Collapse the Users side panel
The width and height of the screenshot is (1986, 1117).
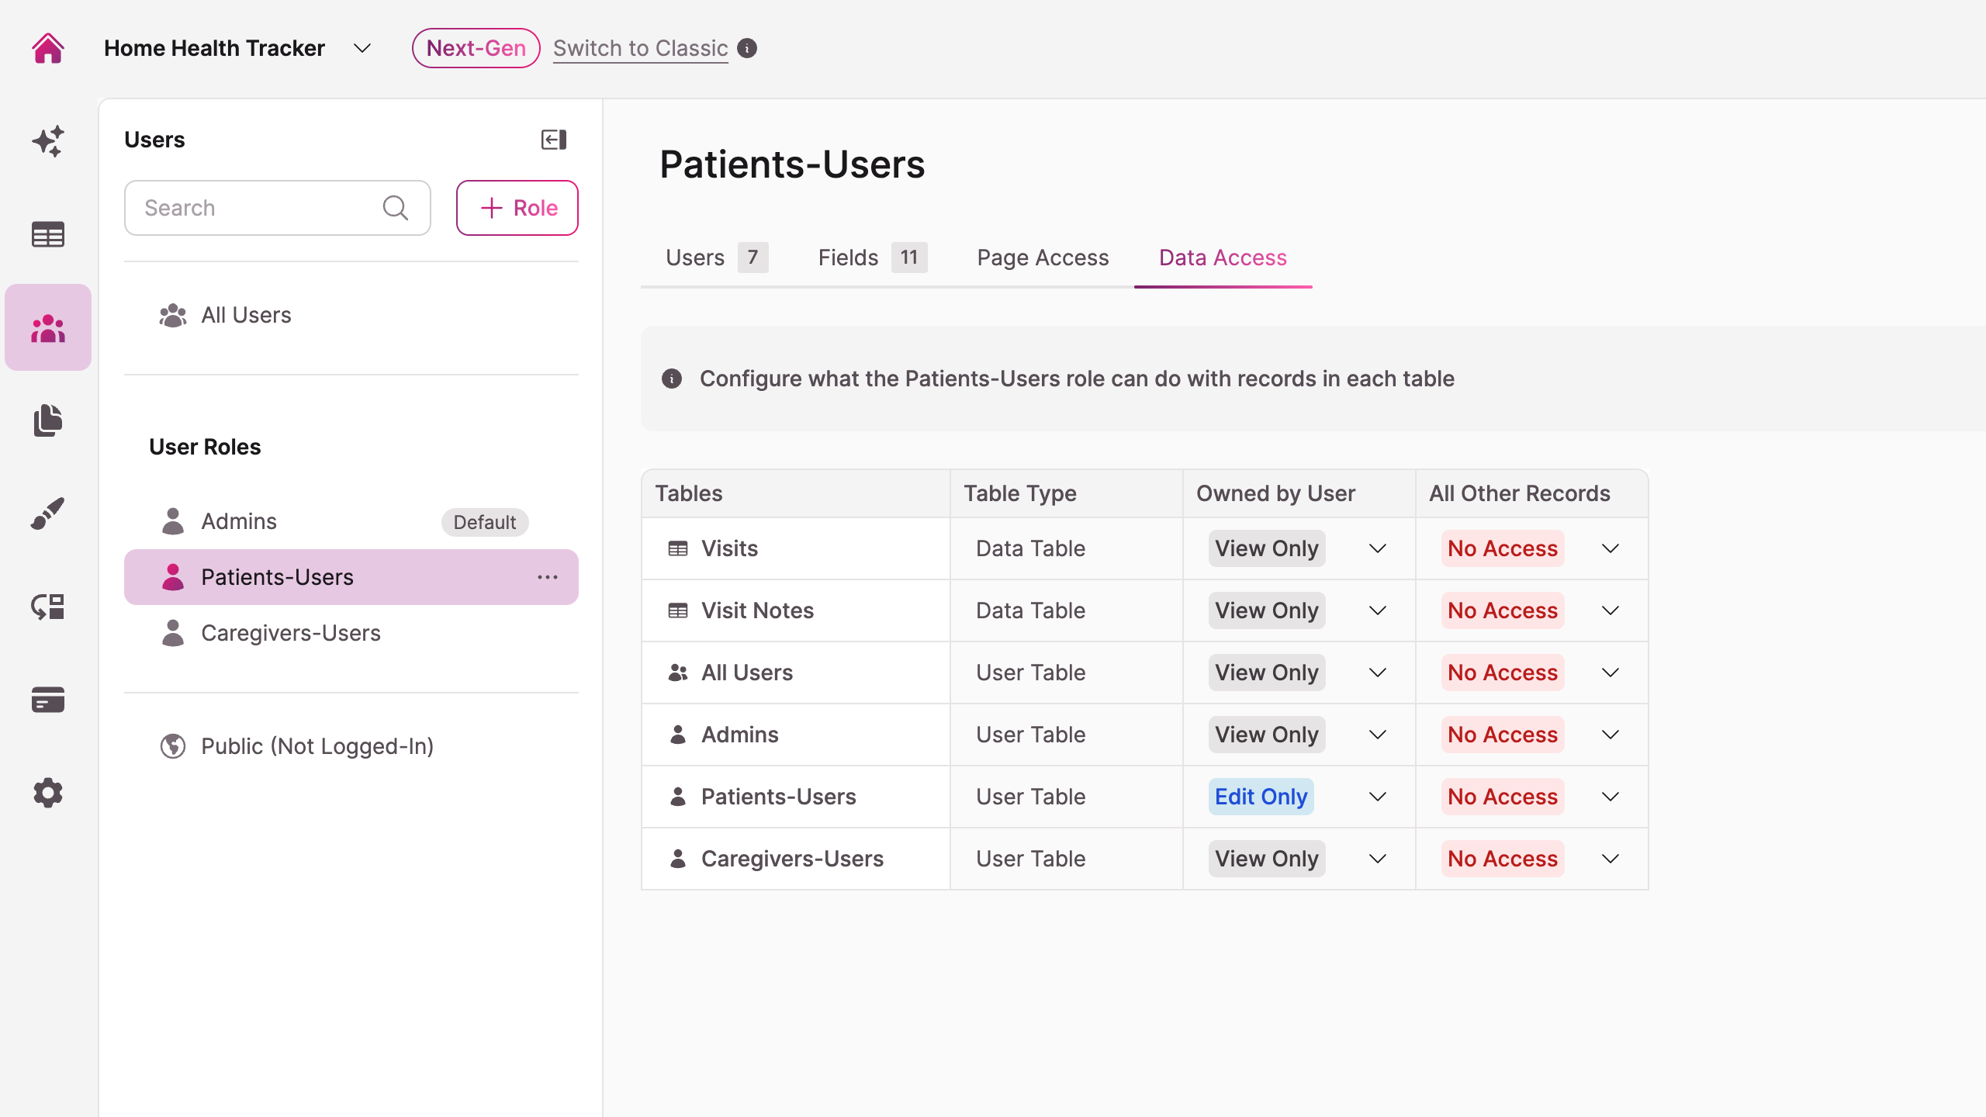click(x=554, y=140)
